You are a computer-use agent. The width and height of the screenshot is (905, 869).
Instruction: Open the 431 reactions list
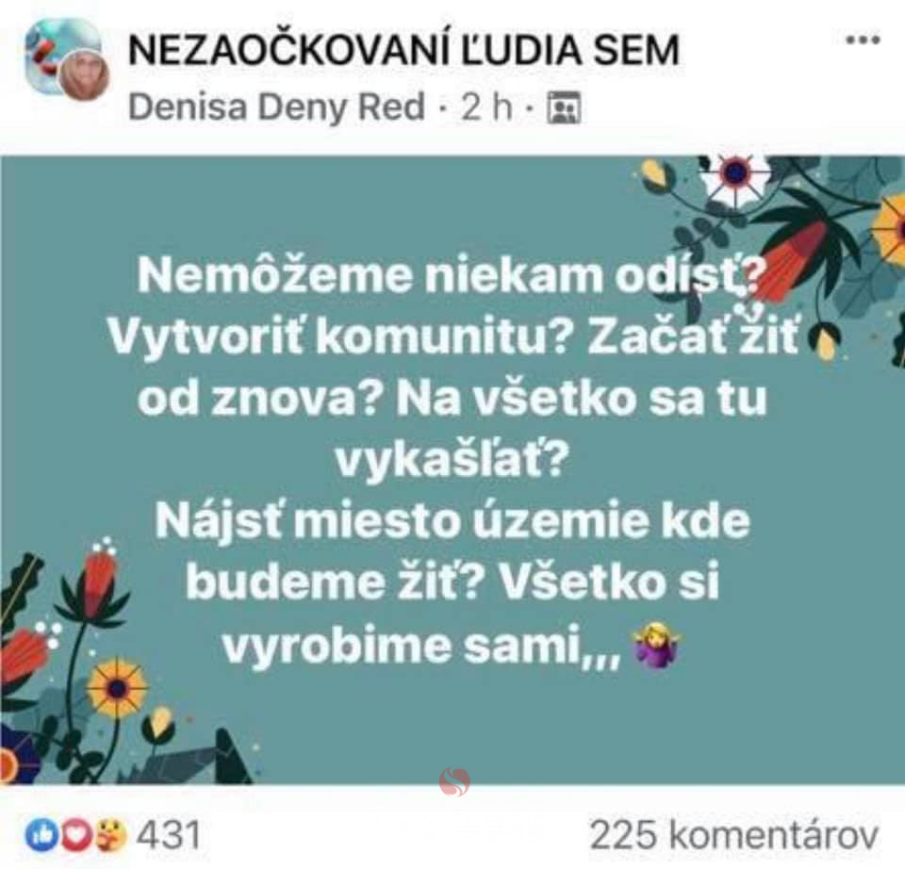coord(169,835)
